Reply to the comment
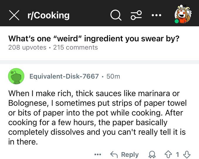This screenshot has height=159, width=199. [124, 155]
